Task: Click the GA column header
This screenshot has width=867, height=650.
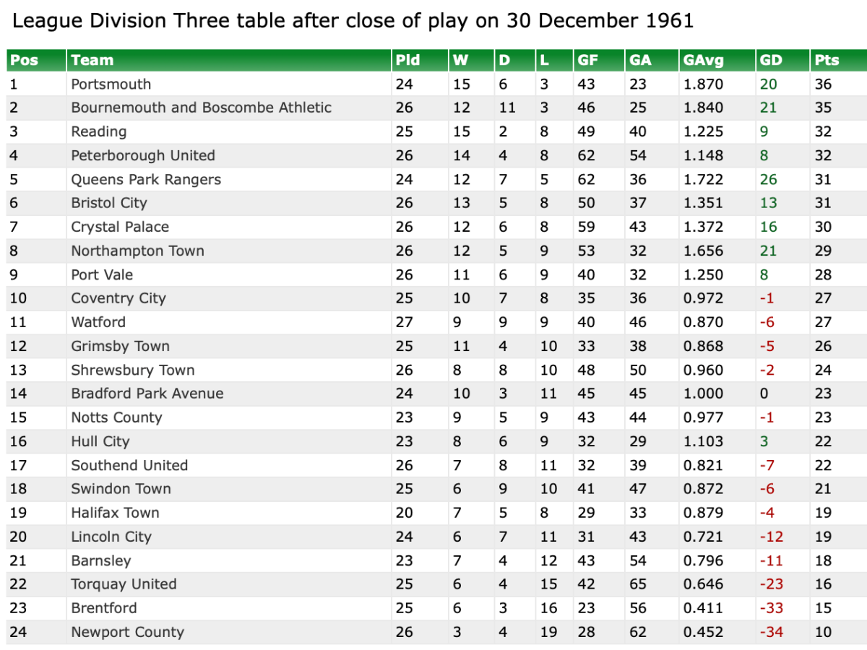Action: point(639,61)
